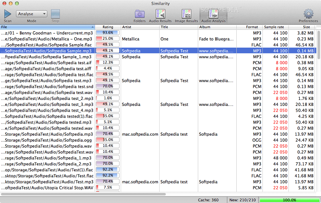Screen dimensions: 321x203
Task: Sort by the File column header
Action: tap(47, 27)
